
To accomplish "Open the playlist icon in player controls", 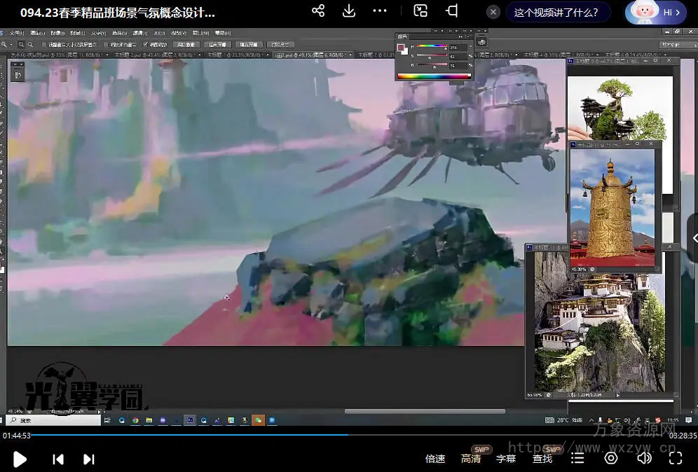I will click(x=577, y=458).
